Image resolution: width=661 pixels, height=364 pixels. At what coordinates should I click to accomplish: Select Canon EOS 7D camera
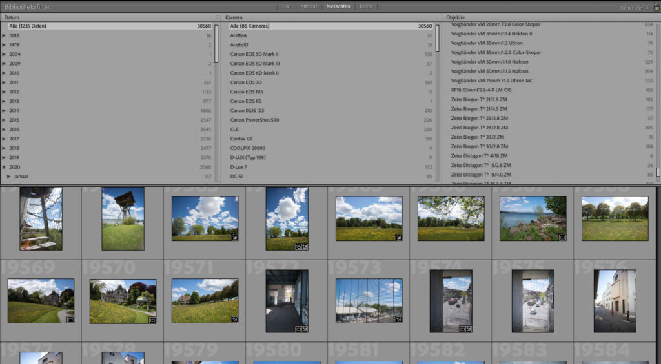331,82
